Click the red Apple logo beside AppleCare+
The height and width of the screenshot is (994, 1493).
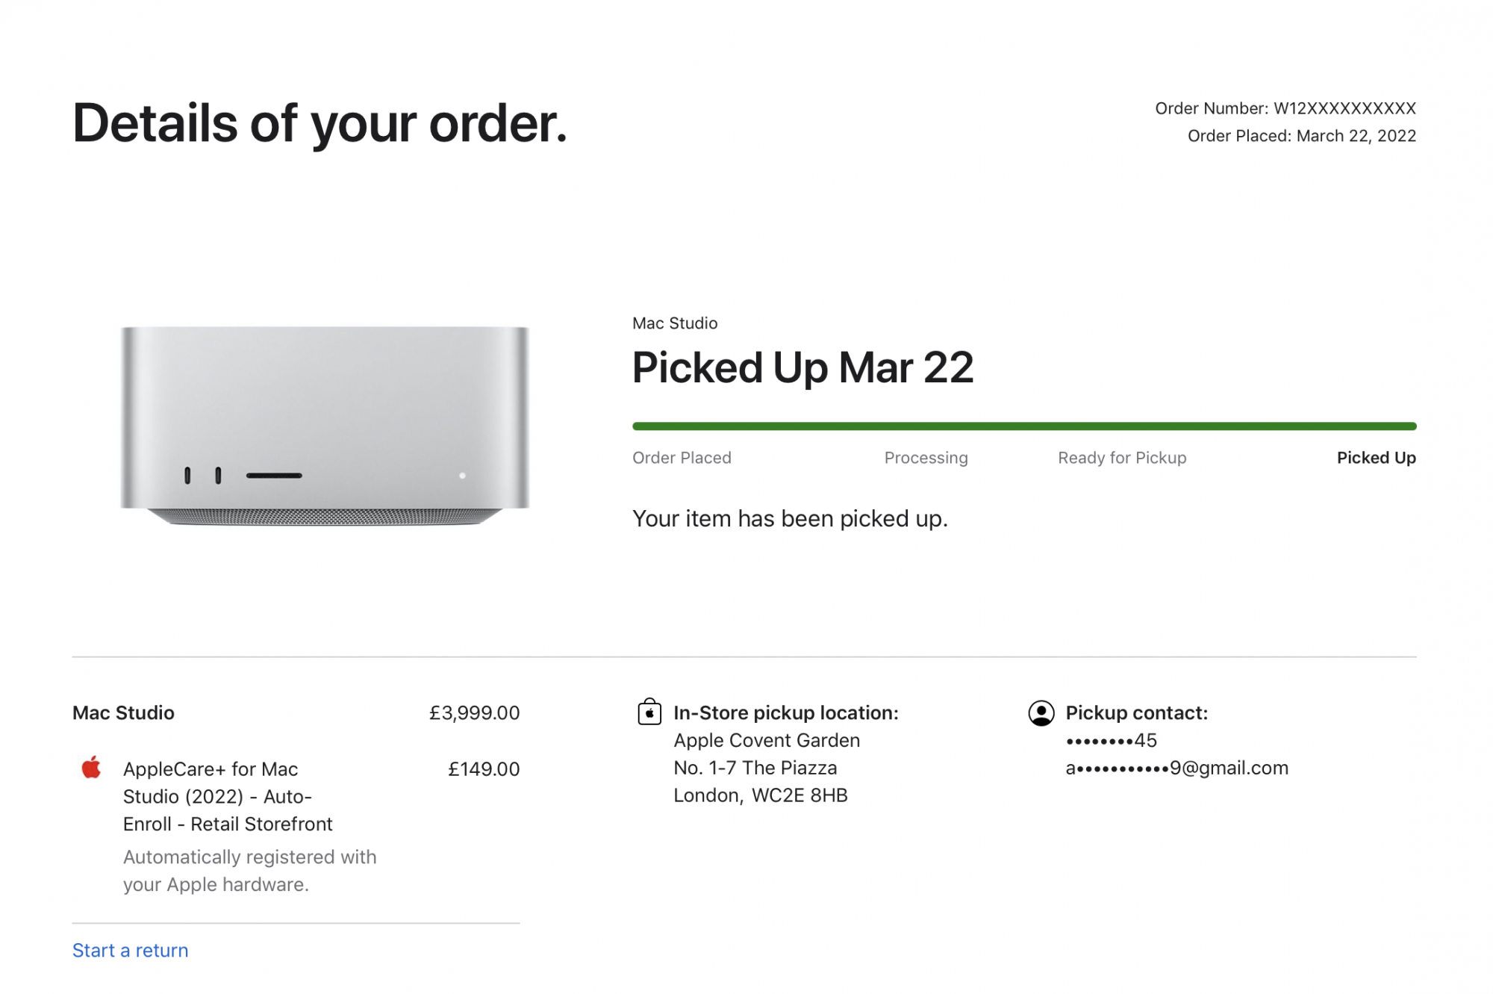91,767
